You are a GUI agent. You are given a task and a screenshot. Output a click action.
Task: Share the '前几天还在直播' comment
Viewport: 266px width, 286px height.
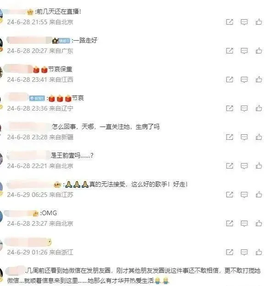(x=229, y=22)
